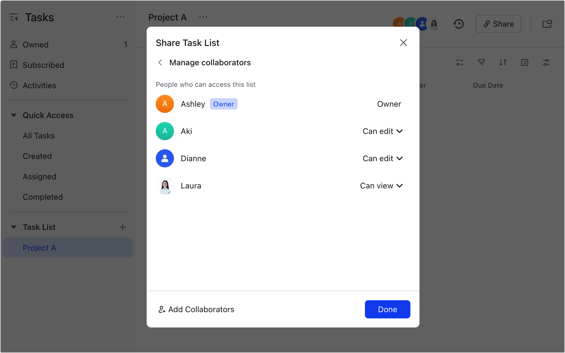Open Laura's Can view dropdown

(381, 186)
